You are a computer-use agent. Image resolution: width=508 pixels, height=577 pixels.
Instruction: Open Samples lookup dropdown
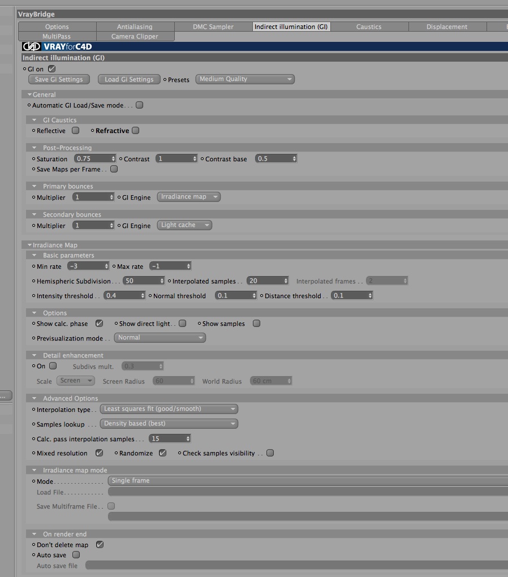169,424
